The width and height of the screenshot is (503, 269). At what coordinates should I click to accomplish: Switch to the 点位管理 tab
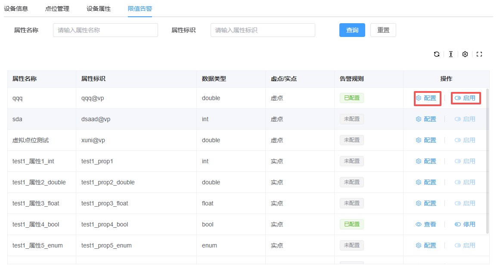point(57,9)
